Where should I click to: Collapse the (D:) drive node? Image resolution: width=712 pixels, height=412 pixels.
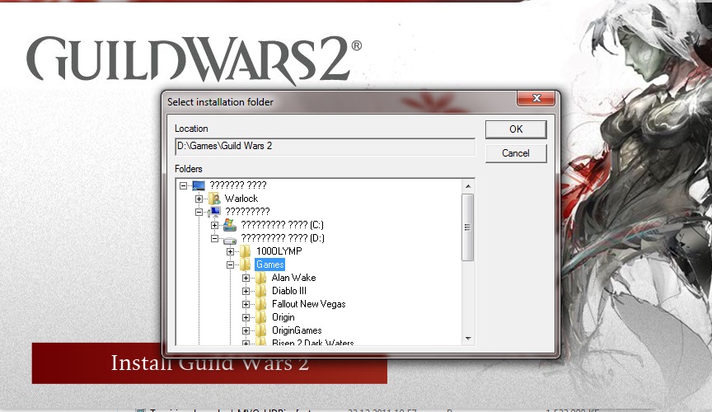pyautogui.click(x=215, y=238)
